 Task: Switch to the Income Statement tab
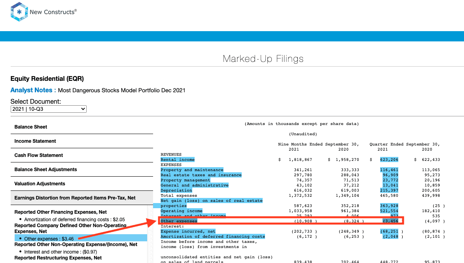point(81,141)
